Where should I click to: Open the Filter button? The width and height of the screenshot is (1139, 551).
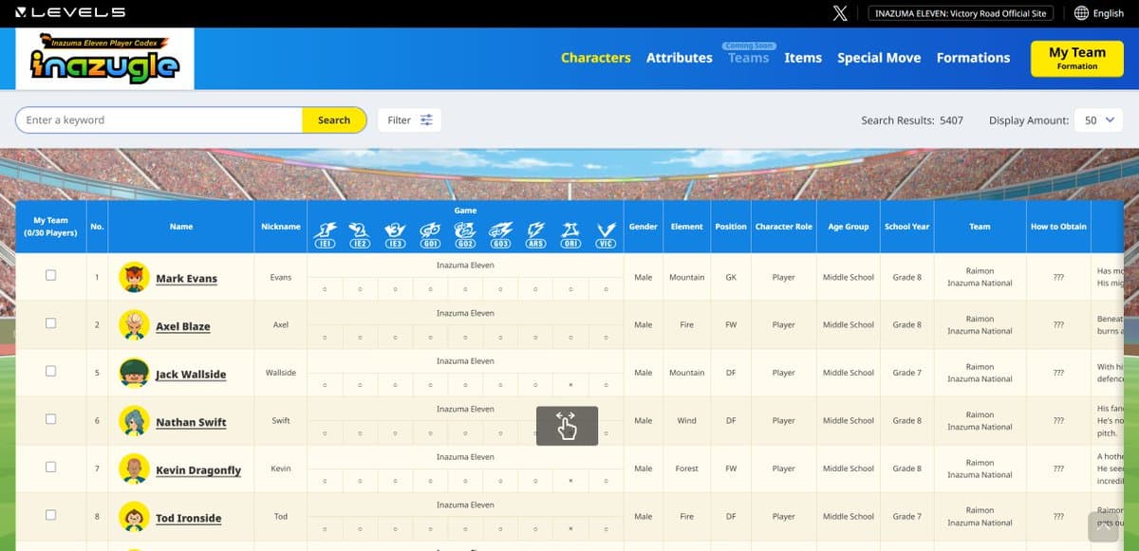click(409, 120)
